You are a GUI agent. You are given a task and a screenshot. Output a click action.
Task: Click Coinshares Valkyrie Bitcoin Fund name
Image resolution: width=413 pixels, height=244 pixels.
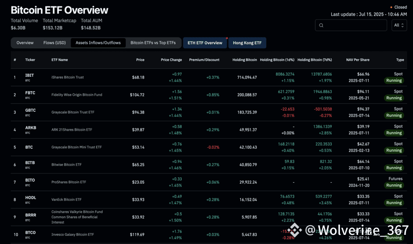[x=77, y=217]
